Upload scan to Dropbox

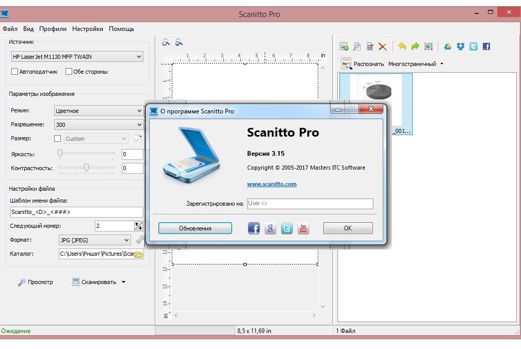pyautogui.click(x=461, y=46)
